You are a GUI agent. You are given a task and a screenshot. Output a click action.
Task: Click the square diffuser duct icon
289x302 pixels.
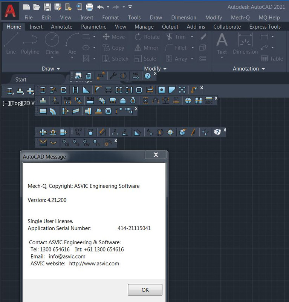tap(108, 111)
